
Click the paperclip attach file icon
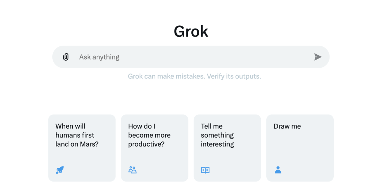[66, 57]
